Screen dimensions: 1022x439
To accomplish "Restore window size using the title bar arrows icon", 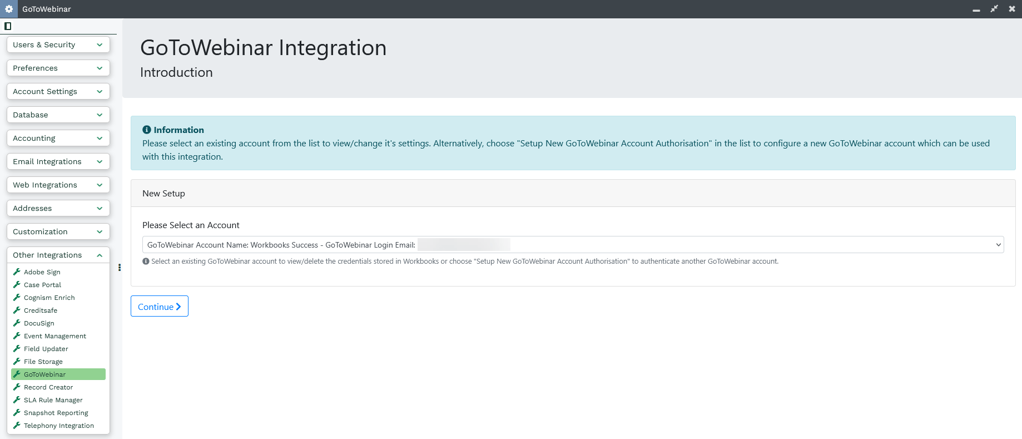I will click(x=994, y=9).
